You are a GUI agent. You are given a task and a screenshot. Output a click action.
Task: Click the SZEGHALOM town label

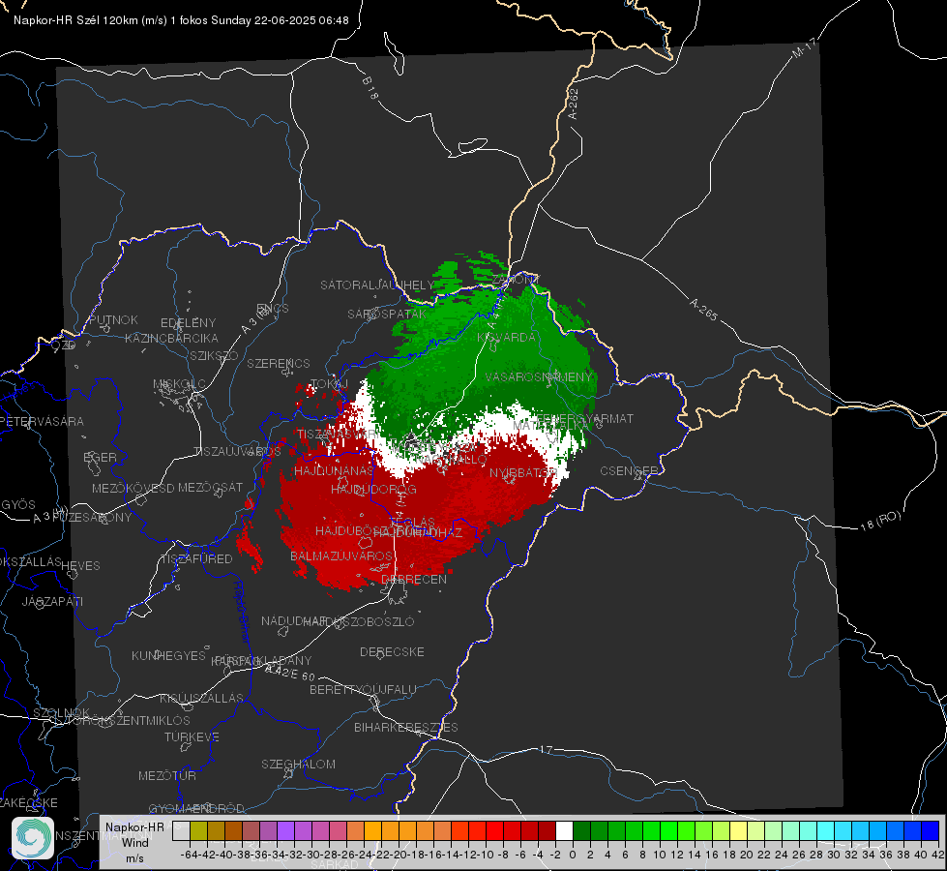[298, 764]
